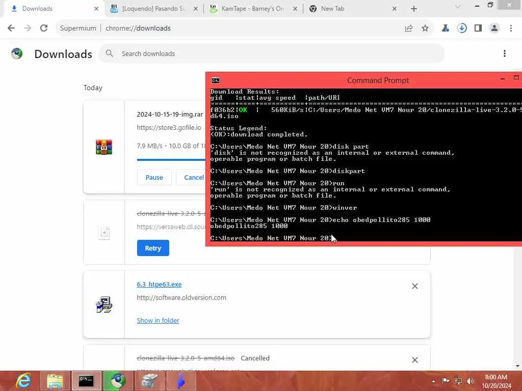Click the page scrollbar down arrow

(517, 366)
